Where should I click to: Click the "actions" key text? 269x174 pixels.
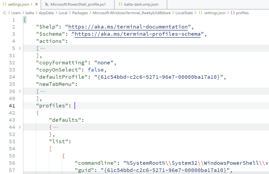(x=51, y=41)
